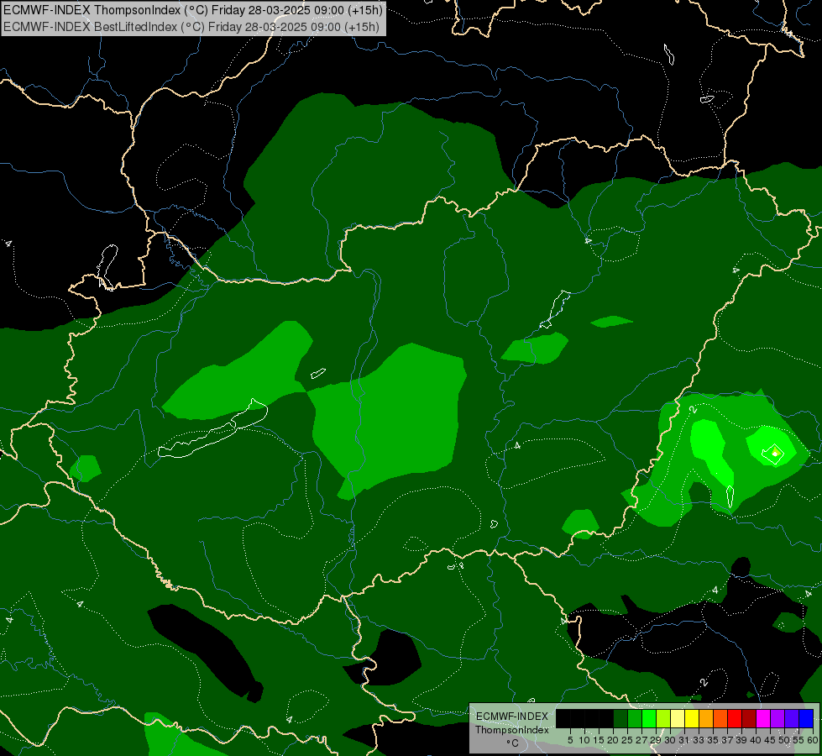The width and height of the screenshot is (822, 756).
Task: Select the medium green 25–27 legend swatch
Action: 635,719
